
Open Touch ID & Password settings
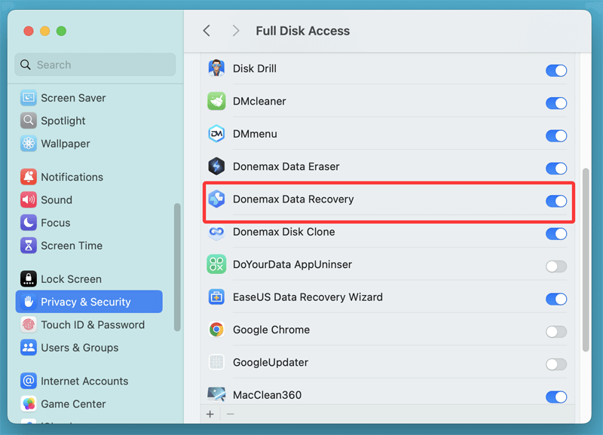pyautogui.click(x=92, y=325)
